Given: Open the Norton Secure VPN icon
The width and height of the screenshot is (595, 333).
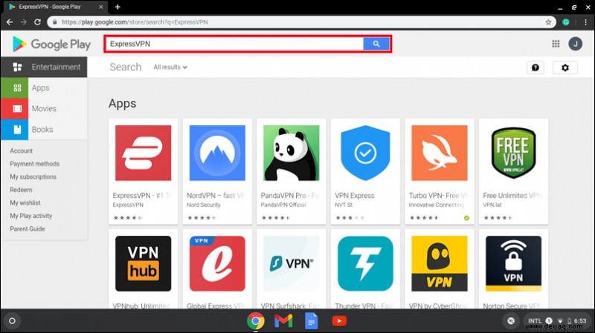Looking at the screenshot, I should (x=513, y=263).
